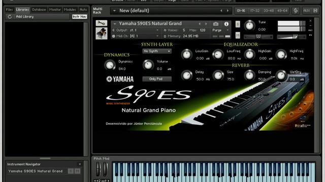Click the Dynamics knob
Viewport: 325px width, 182px height.
pyautogui.click(x=110, y=65)
